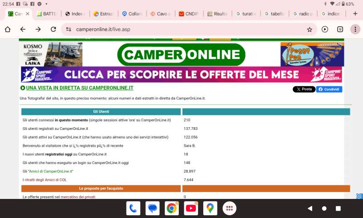Switch to the Risulta tab
This screenshot has height=218, width=363.
click(218, 14)
